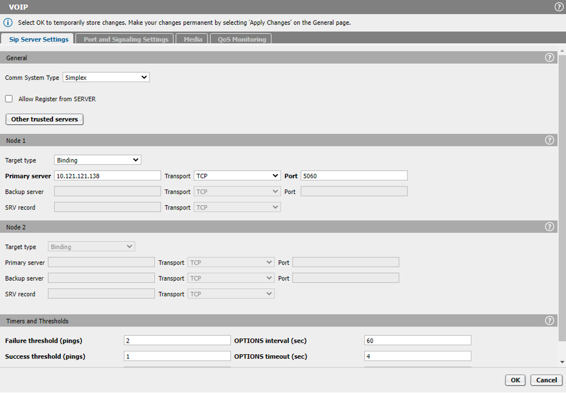Click Node 1 Primary server Port field
Viewport: 566px width, 393px height.
(354, 175)
